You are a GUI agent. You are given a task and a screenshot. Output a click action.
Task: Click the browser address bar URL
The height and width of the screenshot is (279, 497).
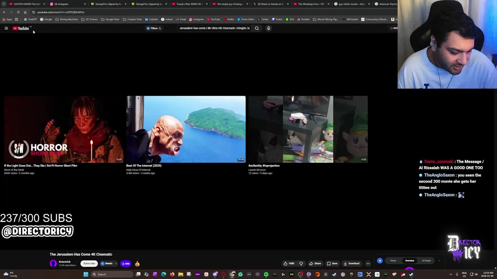61,12
